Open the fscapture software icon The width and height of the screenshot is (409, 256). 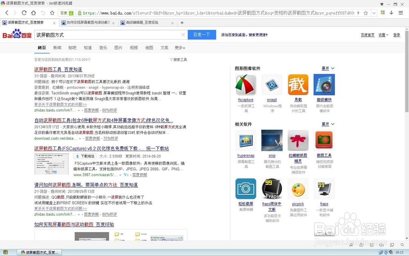tap(246, 85)
